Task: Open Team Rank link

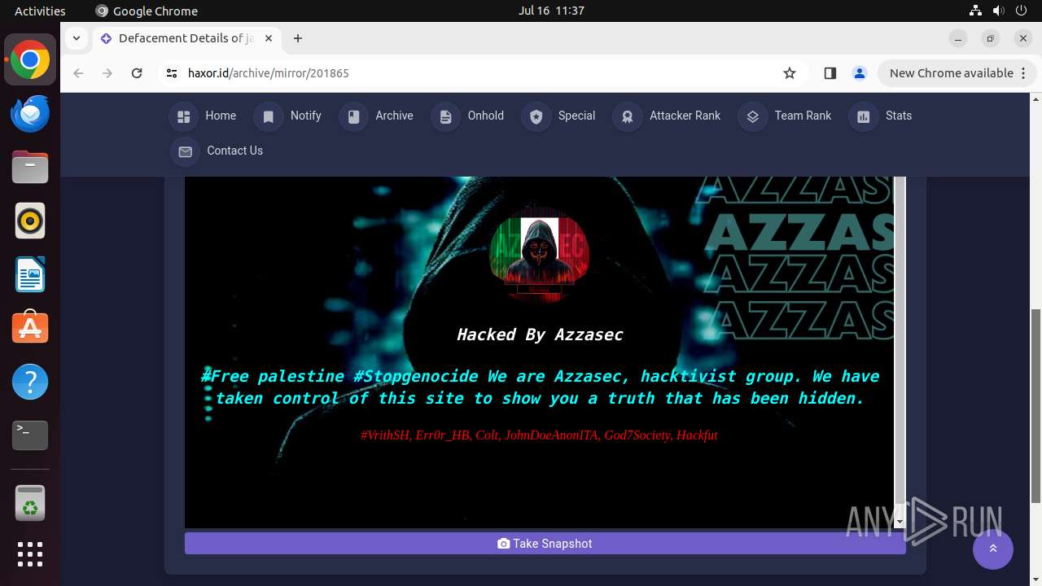Action: pyautogui.click(x=803, y=116)
